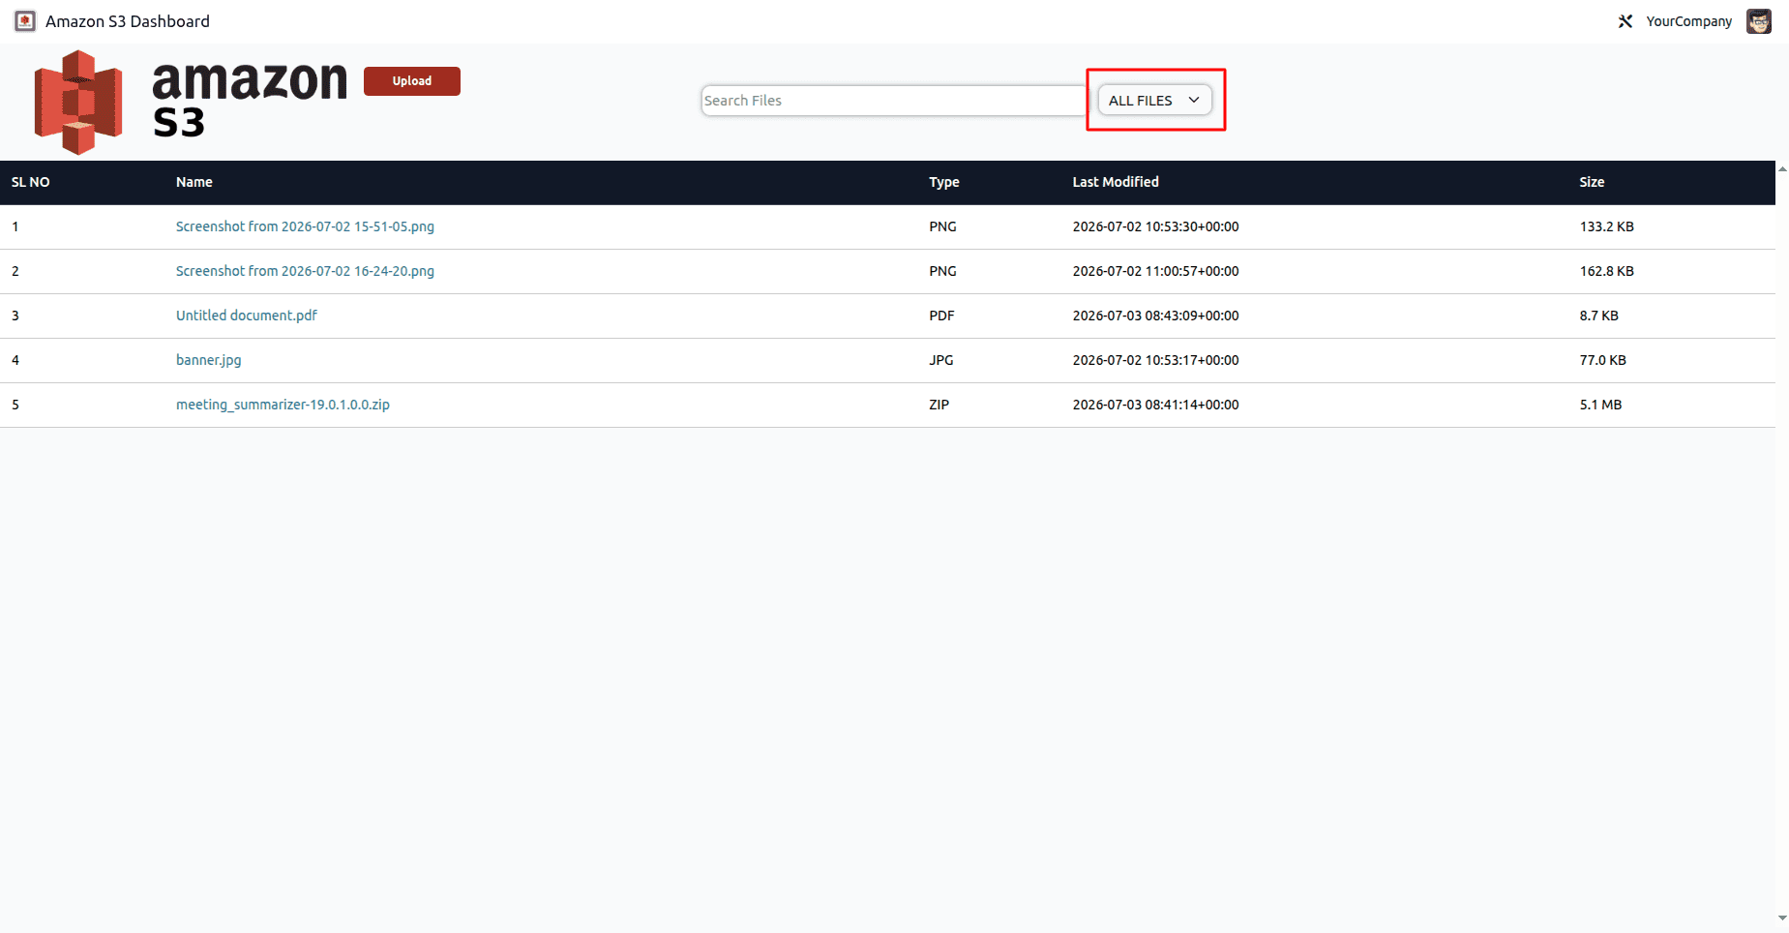Open Screenshot from 2026-07-02 16-24-20.png

pos(305,271)
